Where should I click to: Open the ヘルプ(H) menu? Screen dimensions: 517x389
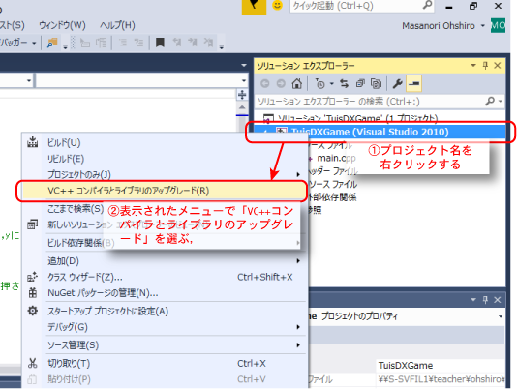[x=117, y=25]
